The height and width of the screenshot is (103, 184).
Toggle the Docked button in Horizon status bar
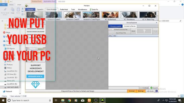(132, 91)
